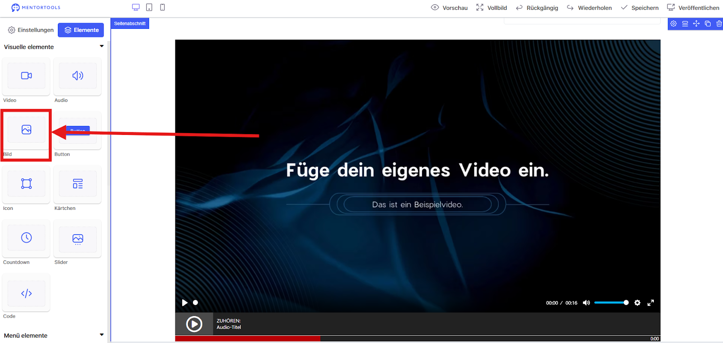Click section rows layout icon
Image resolution: width=723 pixels, height=343 pixels.
click(x=685, y=23)
